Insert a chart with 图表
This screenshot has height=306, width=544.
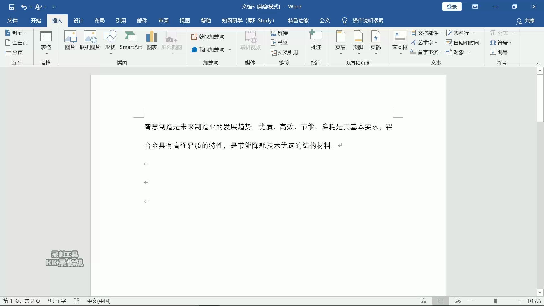coord(152,41)
